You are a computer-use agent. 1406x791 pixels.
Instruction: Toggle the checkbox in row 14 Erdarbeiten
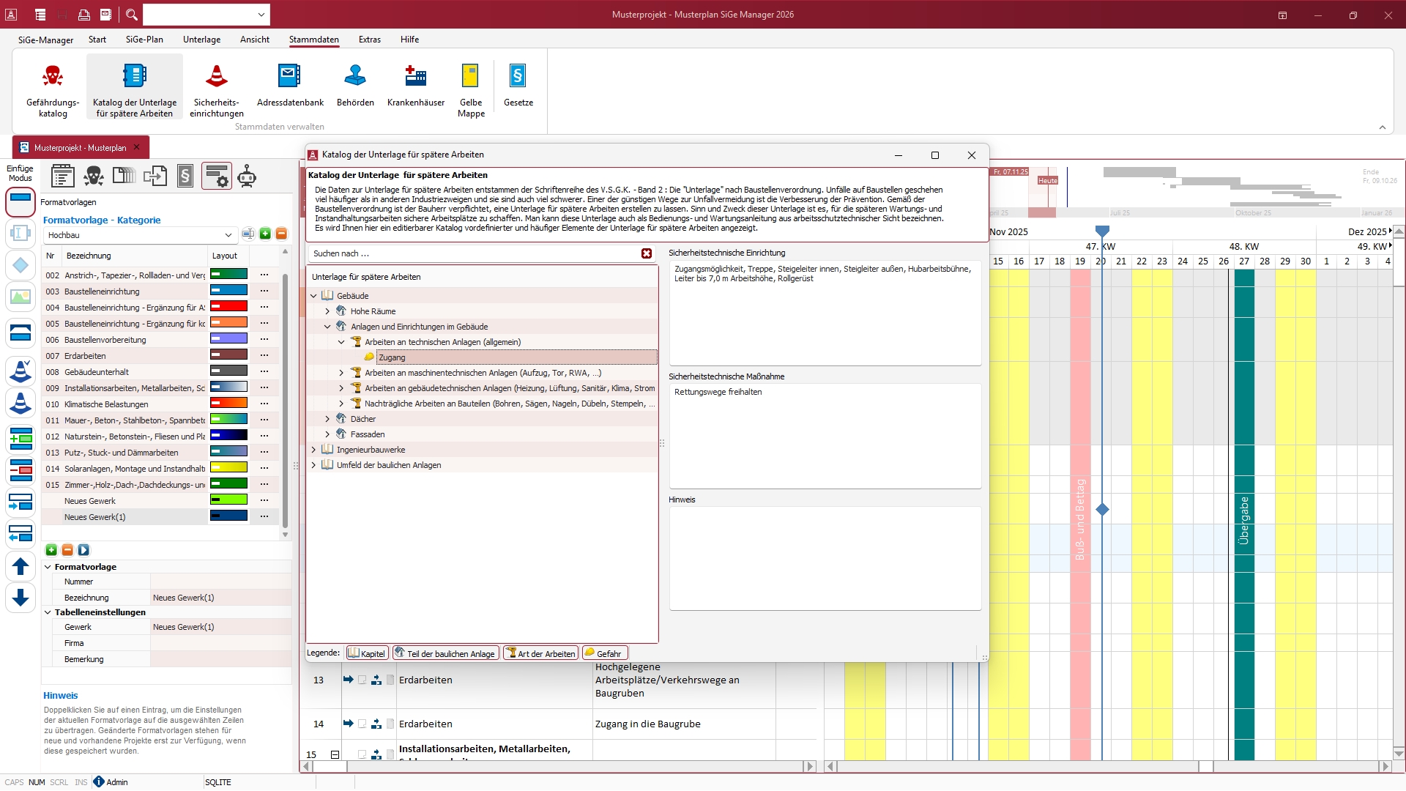pos(362,724)
